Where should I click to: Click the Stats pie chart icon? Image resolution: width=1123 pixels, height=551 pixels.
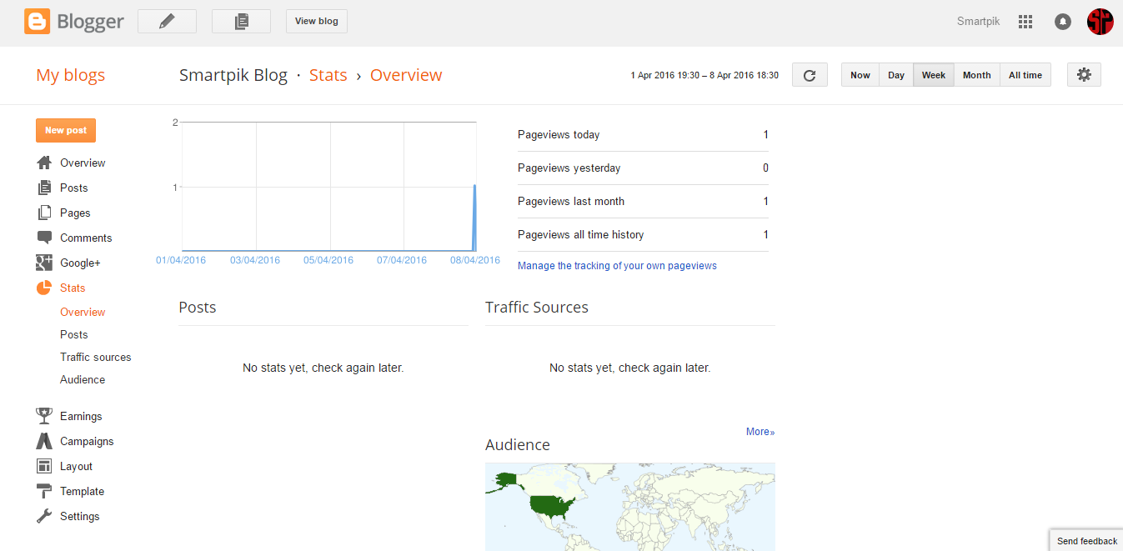click(x=44, y=288)
